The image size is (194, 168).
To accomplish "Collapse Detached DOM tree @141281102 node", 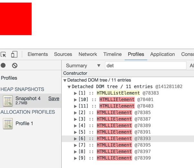I will coord(69,87).
